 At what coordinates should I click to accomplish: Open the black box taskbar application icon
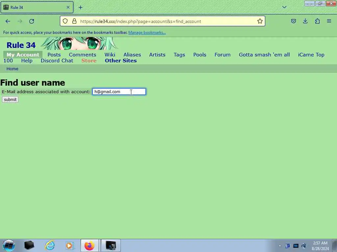29,245
